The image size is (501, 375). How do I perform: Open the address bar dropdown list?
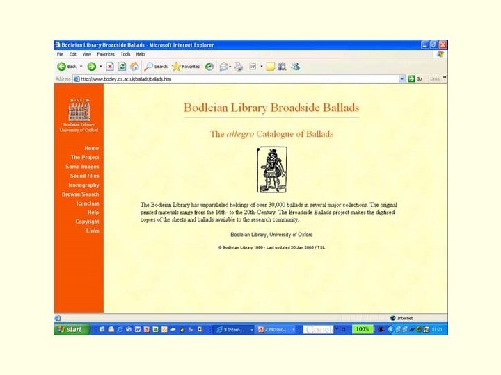(x=402, y=78)
